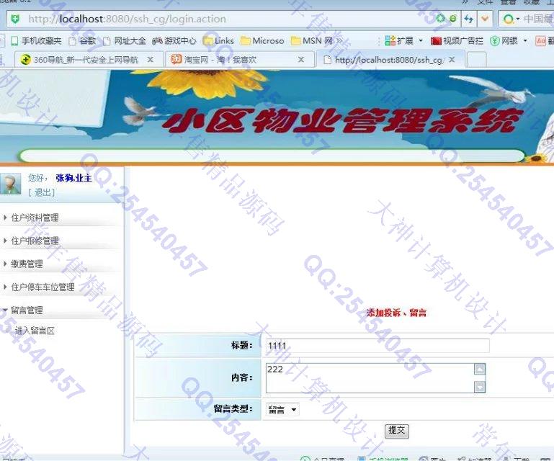The image size is (554, 461).
Task: Open the 留言类型 dropdown
Action: click(x=283, y=410)
